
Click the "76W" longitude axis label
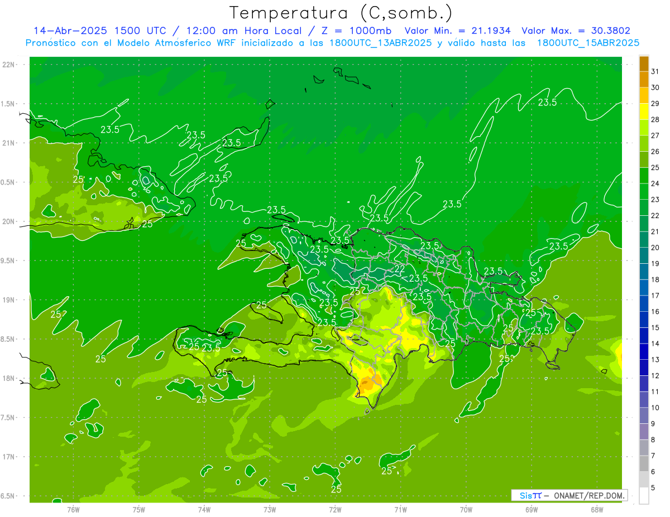click(73, 510)
